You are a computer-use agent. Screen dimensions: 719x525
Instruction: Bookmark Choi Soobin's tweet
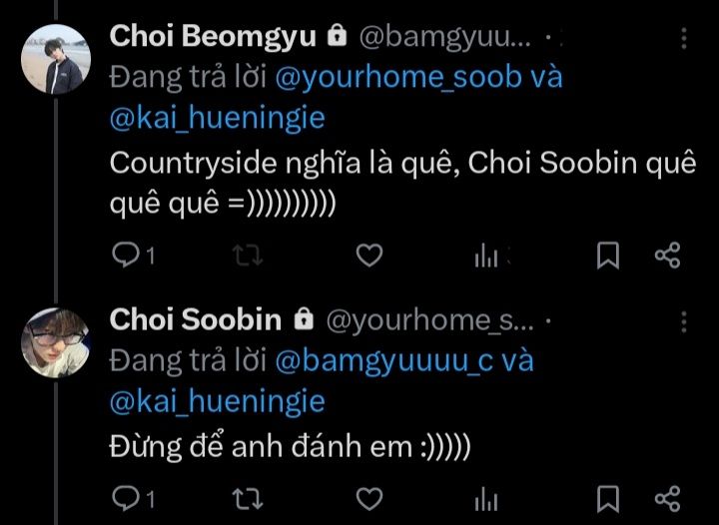tap(608, 499)
